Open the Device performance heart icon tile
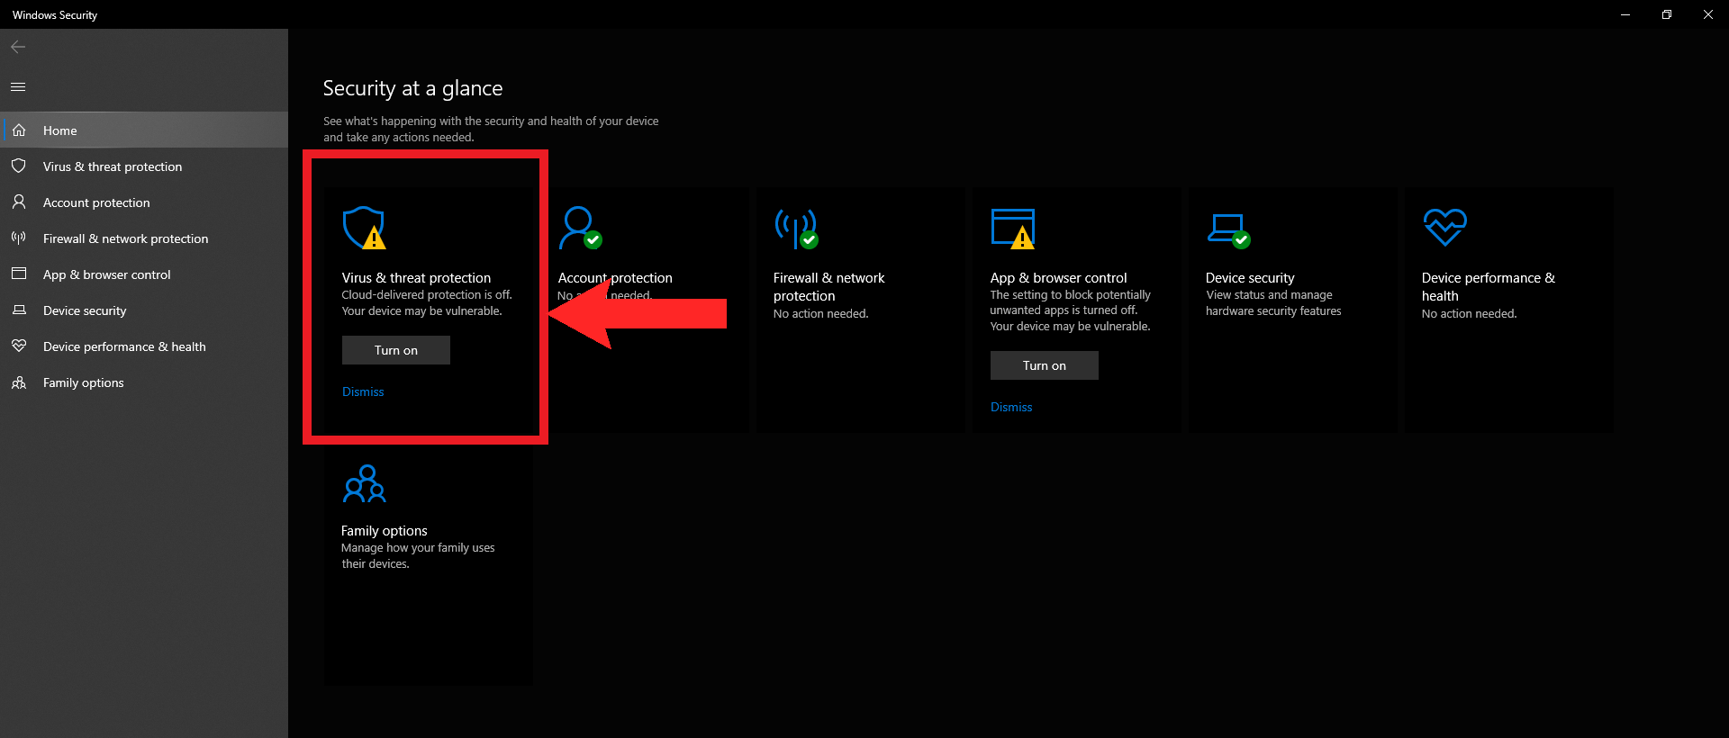The width and height of the screenshot is (1729, 738). pos(1445,227)
